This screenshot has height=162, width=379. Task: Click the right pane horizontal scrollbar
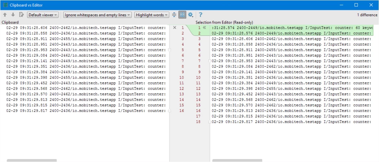tap(237, 160)
